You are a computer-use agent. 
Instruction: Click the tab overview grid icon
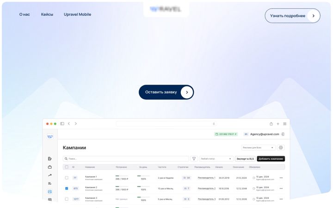[x=284, y=124]
